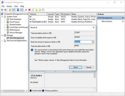Click the folder with green arrow icon
125x96 pixels.
point(36,10)
